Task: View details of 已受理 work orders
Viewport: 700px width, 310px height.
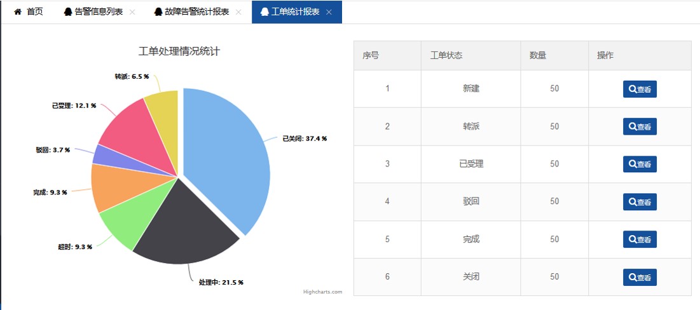Action: click(640, 164)
